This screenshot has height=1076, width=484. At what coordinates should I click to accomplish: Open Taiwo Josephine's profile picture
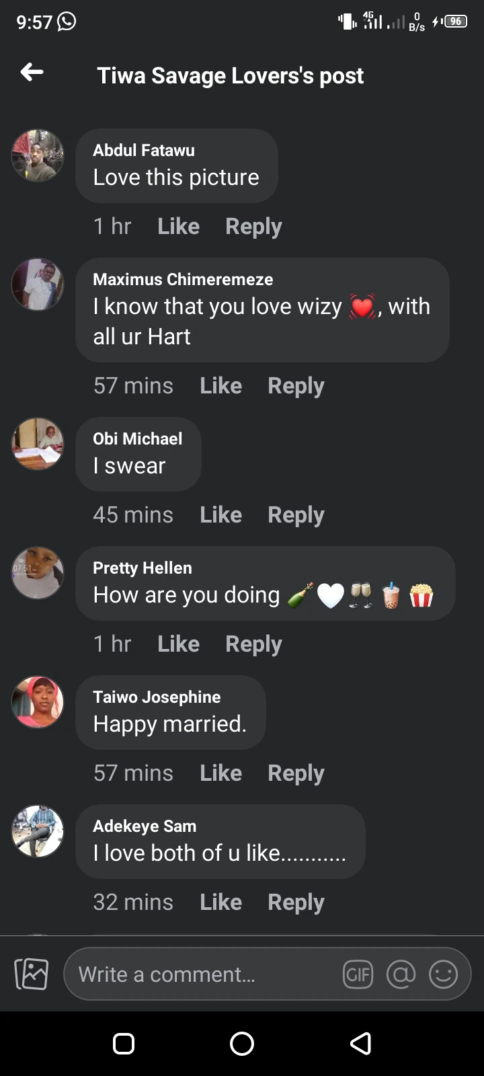(x=38, y=702)
